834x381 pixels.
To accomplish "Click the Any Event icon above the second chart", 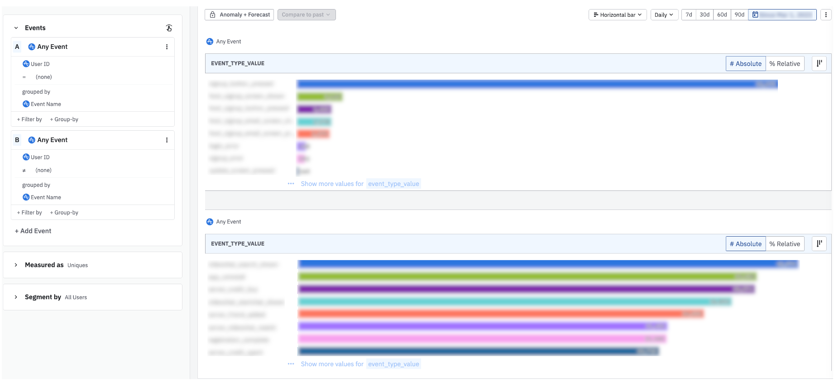I will click(210, 222).
